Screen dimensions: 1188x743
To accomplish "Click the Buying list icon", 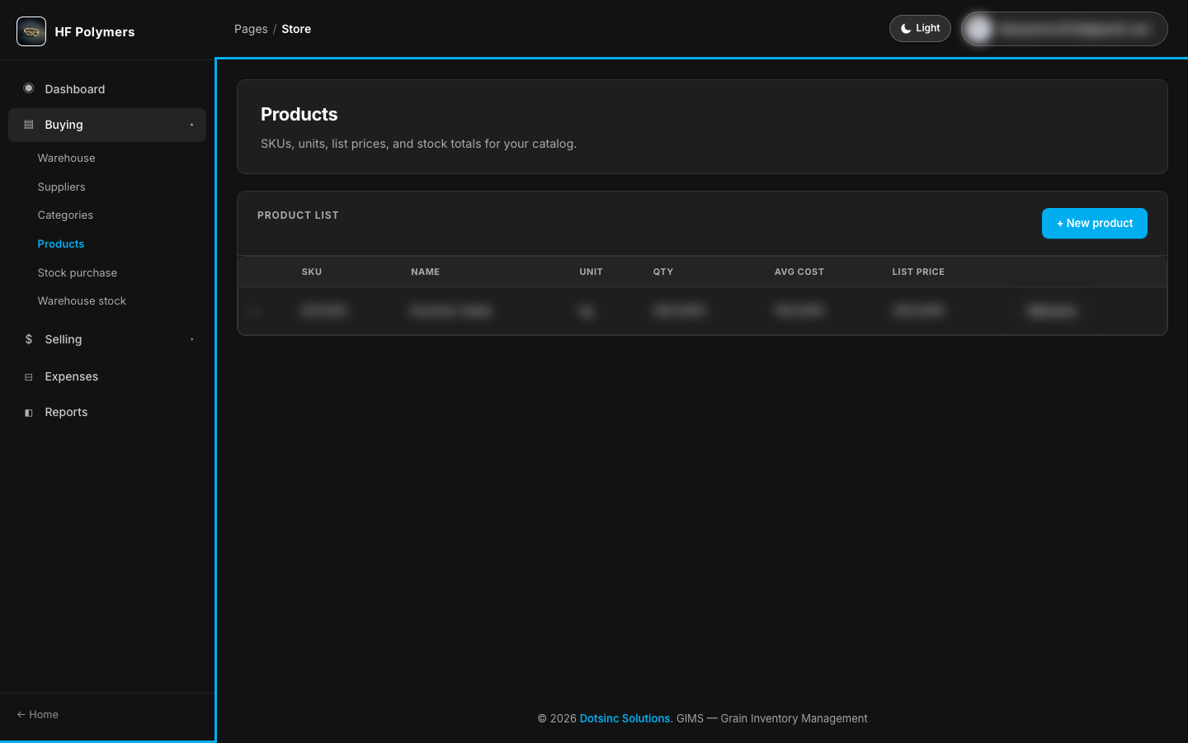I will [x=29, y=125].
